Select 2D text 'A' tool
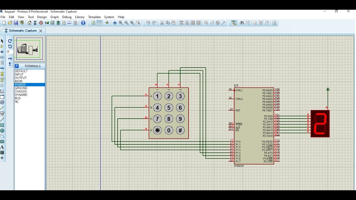The image size is (356, 200). [2, 147]
